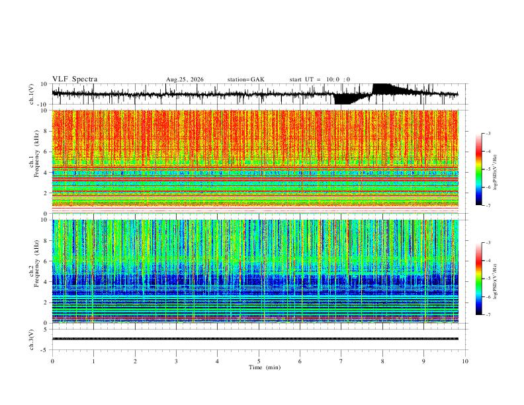The image size is (524, 405).
Task: Click the "VLF Spectra" plot title
Action: [x=75, y=79]
